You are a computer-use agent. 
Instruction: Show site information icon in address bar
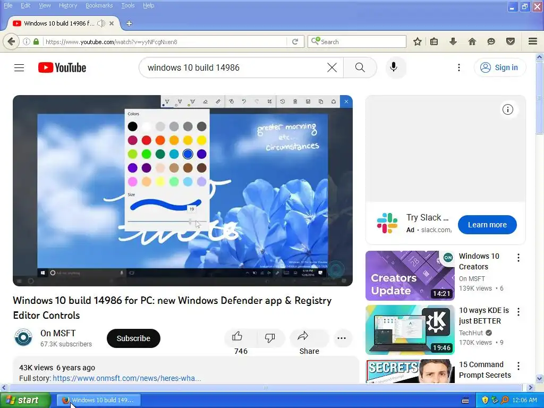27,41
